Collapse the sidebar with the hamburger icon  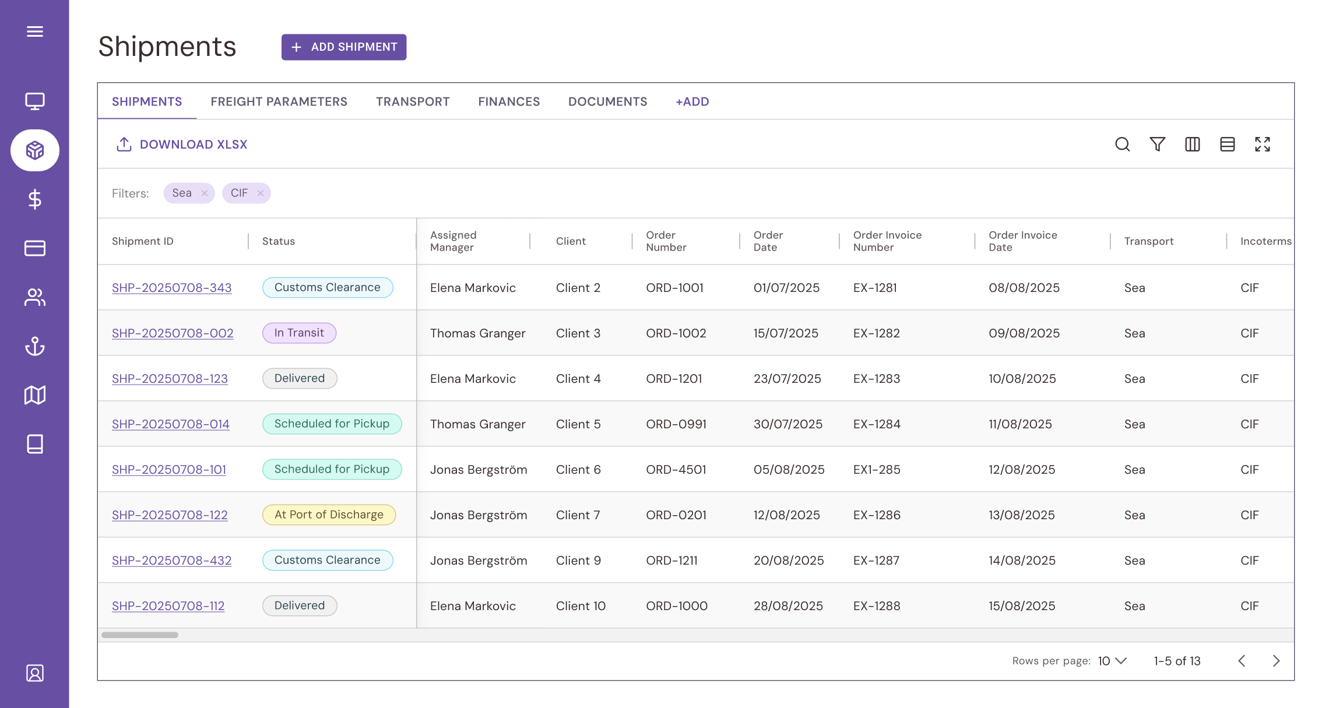[x=35, y=31]
